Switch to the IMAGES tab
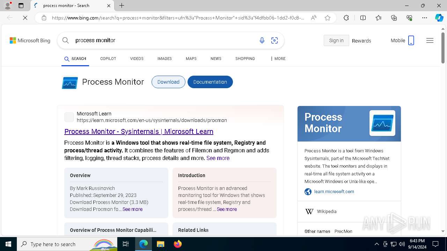 [x=164, y=59]
